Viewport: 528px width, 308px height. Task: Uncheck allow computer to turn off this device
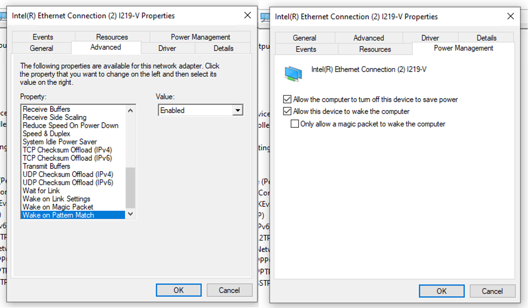287,99
